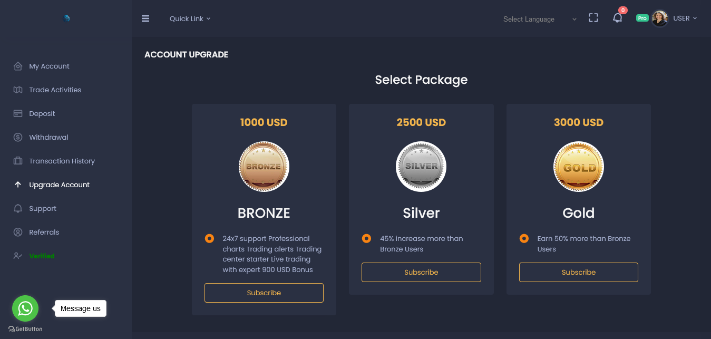
Task: Subscribe to the Gold package
Action: point(578,272)
